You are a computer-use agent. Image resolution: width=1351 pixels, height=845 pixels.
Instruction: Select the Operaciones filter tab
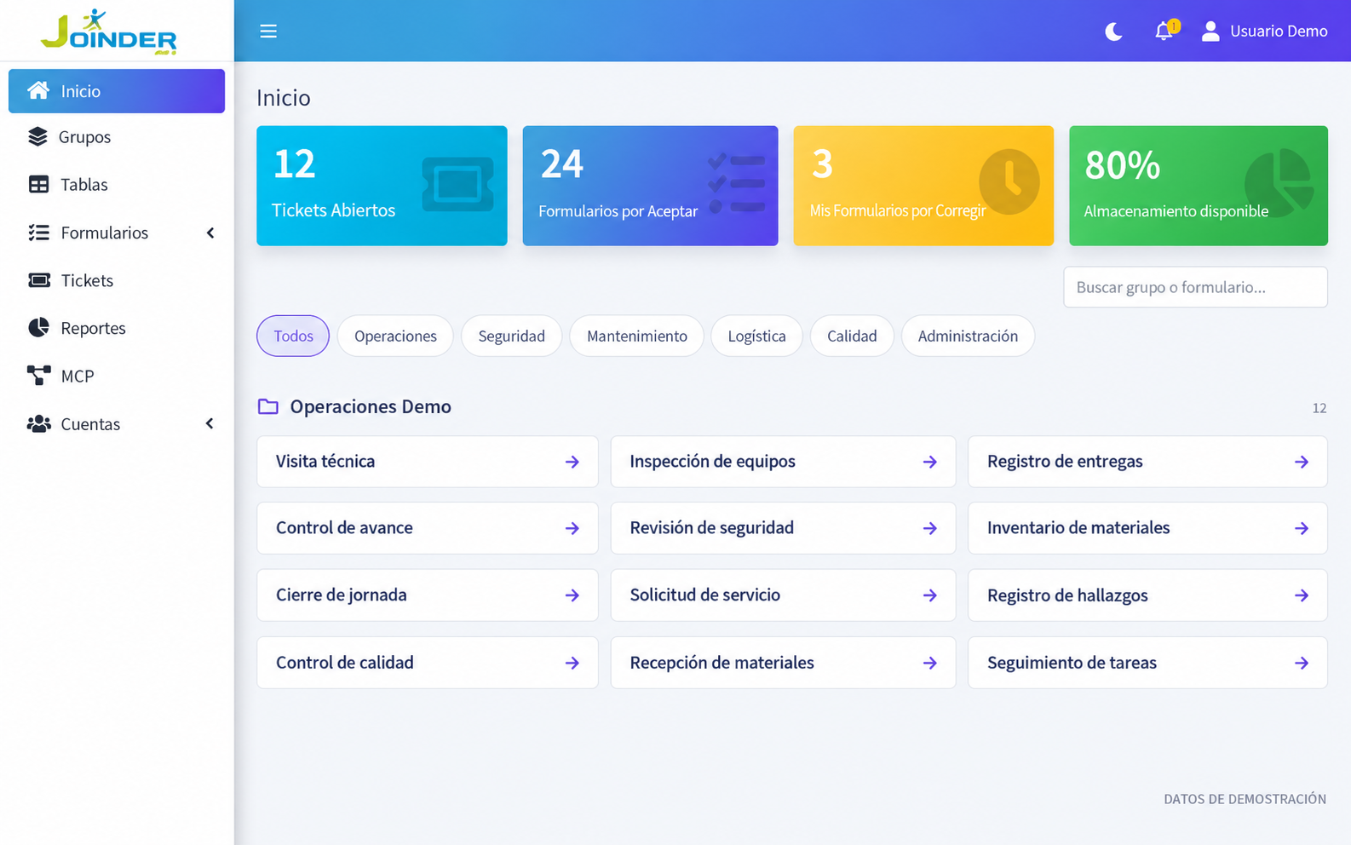click(x=395, y=336)
